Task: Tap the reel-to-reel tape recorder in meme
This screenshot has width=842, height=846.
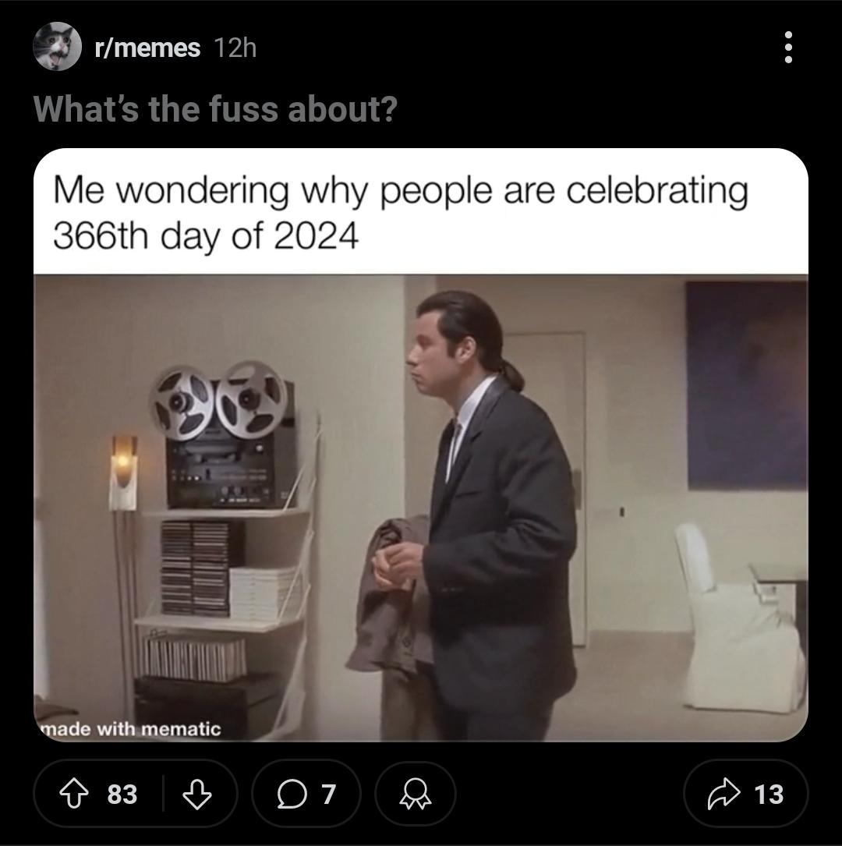Action: coord(223,435)
